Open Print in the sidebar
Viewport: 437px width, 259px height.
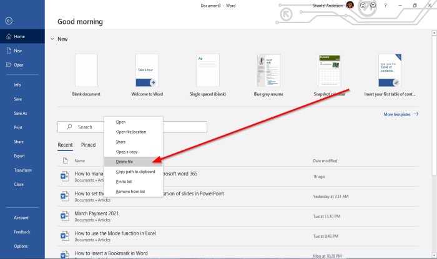(x=18, y=127)
